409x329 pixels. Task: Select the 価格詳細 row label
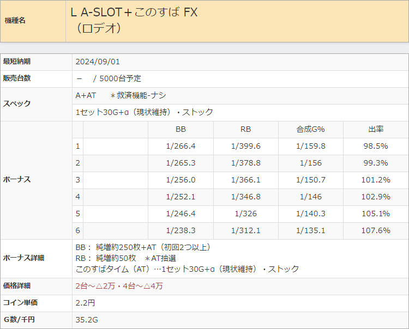[17, 286]
